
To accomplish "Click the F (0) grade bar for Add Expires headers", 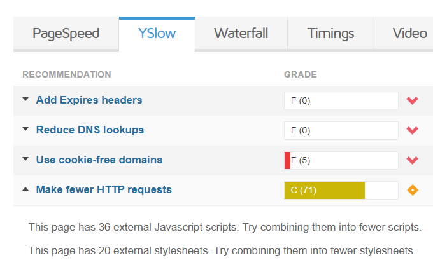I will pos(341,100).
